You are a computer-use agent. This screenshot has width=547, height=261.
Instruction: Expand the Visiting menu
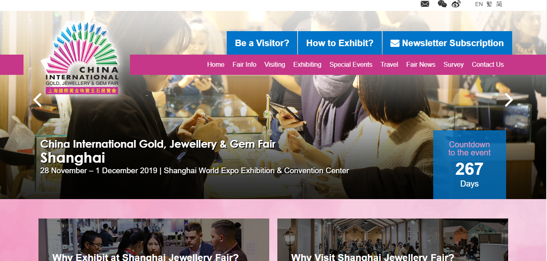pos(275,64)
